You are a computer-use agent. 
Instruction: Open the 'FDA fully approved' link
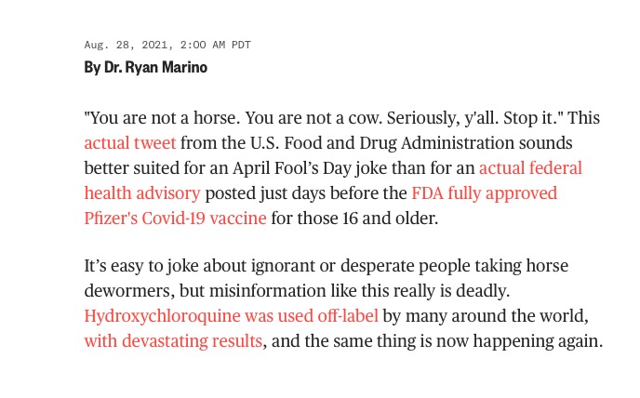coord(484,193)
